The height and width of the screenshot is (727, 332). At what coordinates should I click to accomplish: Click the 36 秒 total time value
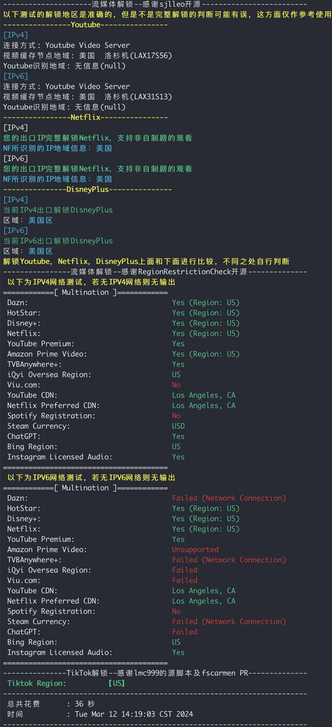coord(85,704)
